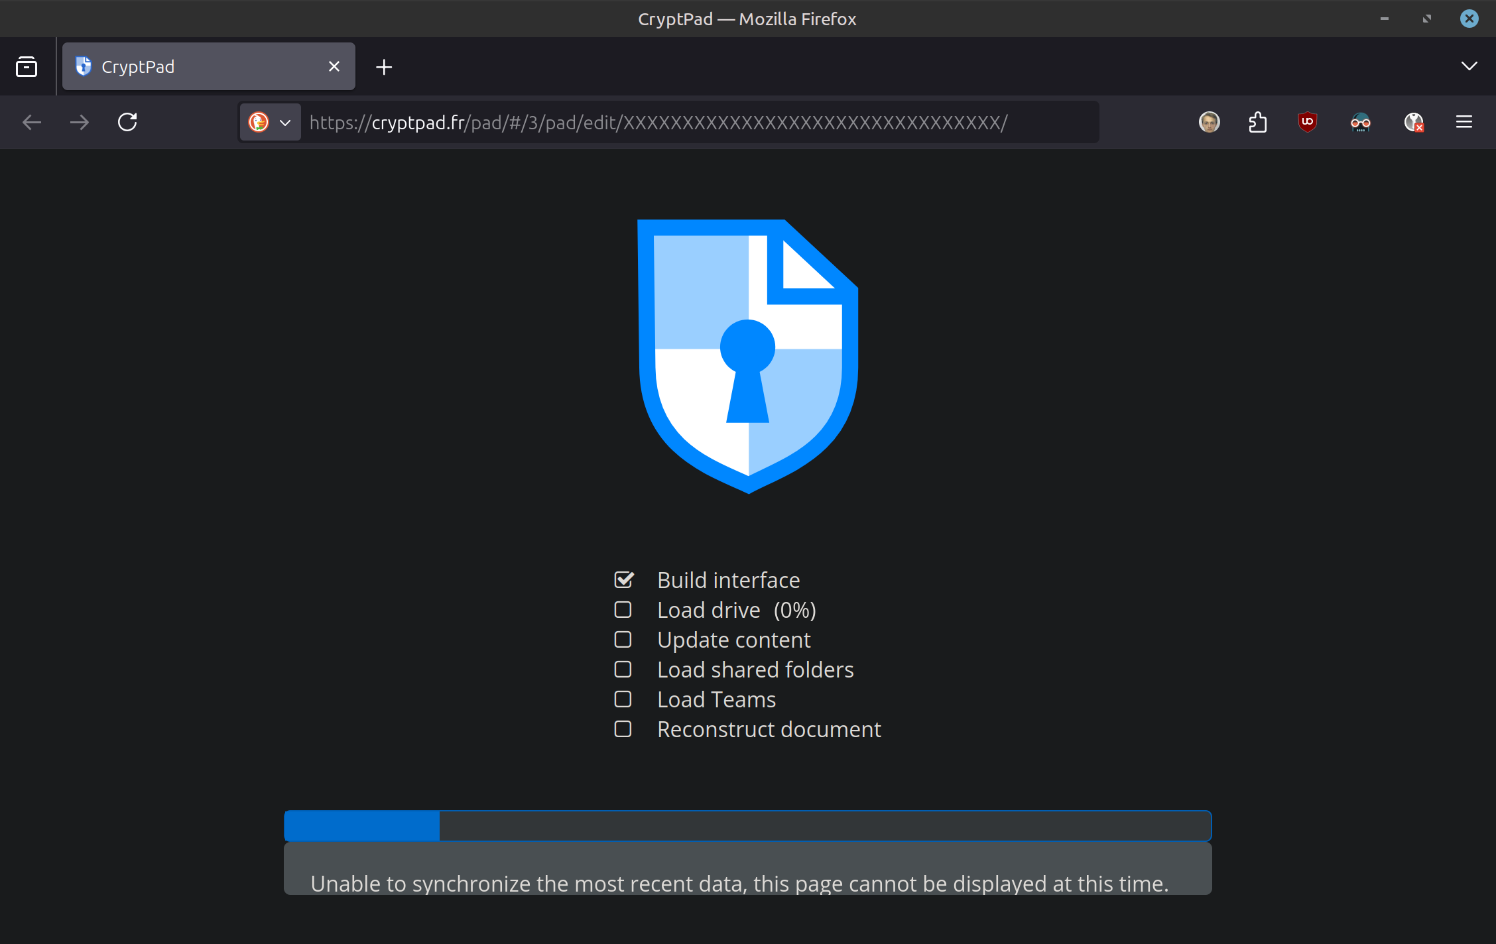This screenshot has height=944, width=1496.
Task: Open the Firefox hamburger menu
Action: pyautogui.click(x=1464, y=122)
